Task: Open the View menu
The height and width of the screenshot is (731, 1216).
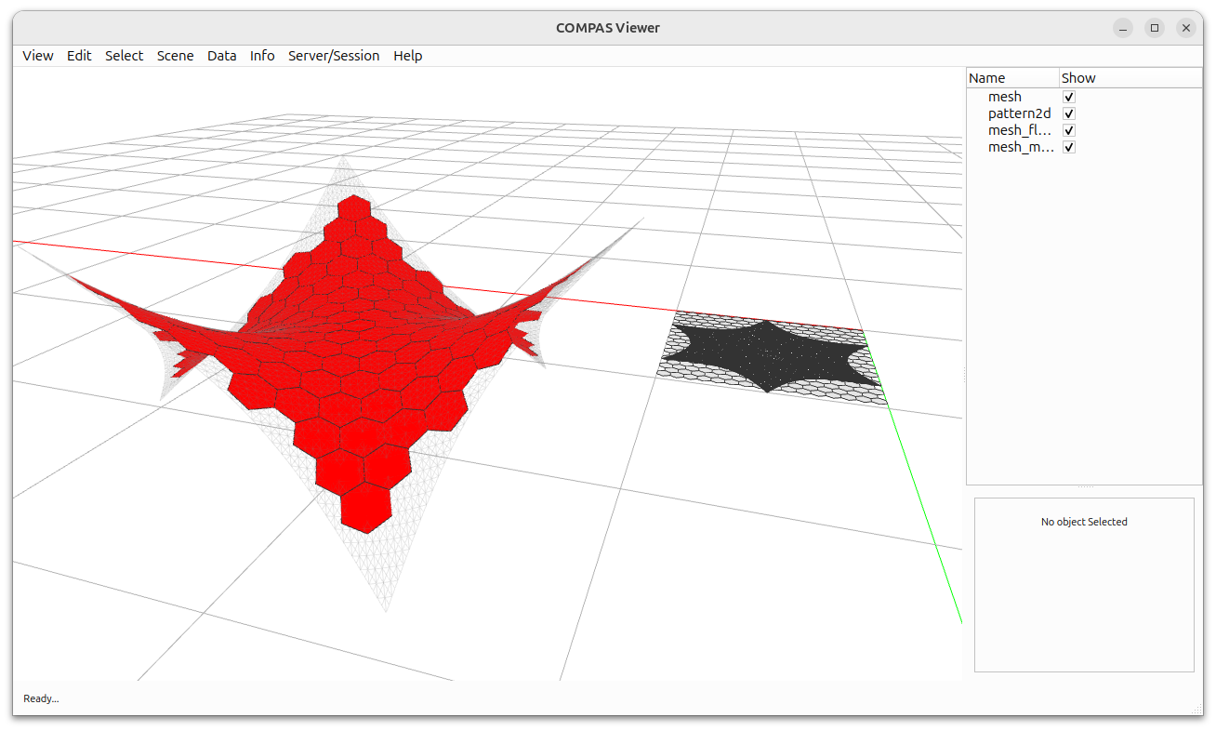Action: click(37, 56)
